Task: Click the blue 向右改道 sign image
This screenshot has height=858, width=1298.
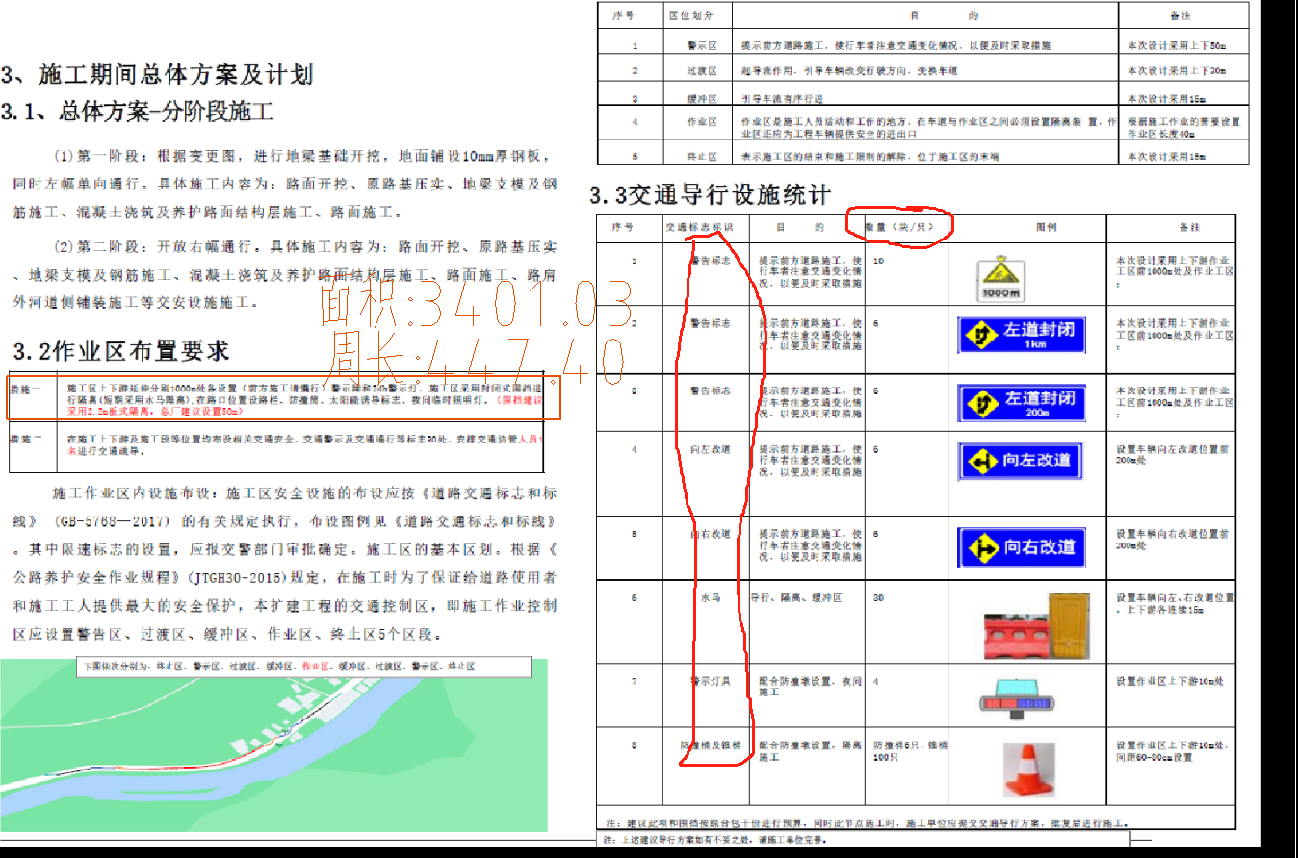Action: point(1022,546)
